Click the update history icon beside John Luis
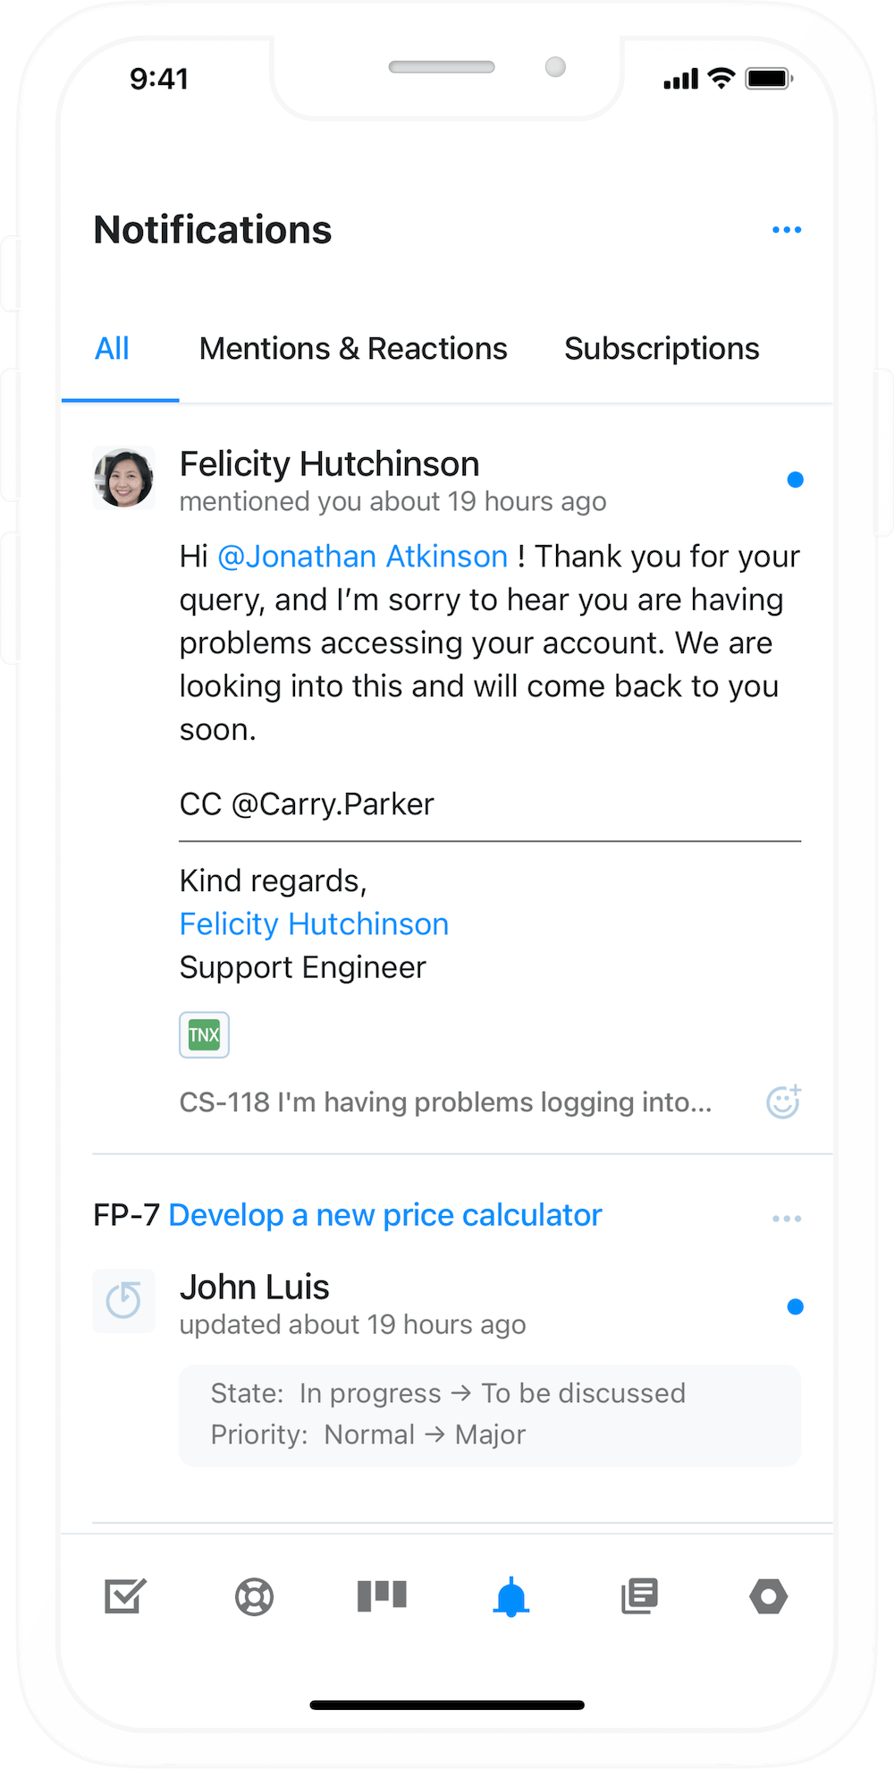 (x=123, y=1301)
